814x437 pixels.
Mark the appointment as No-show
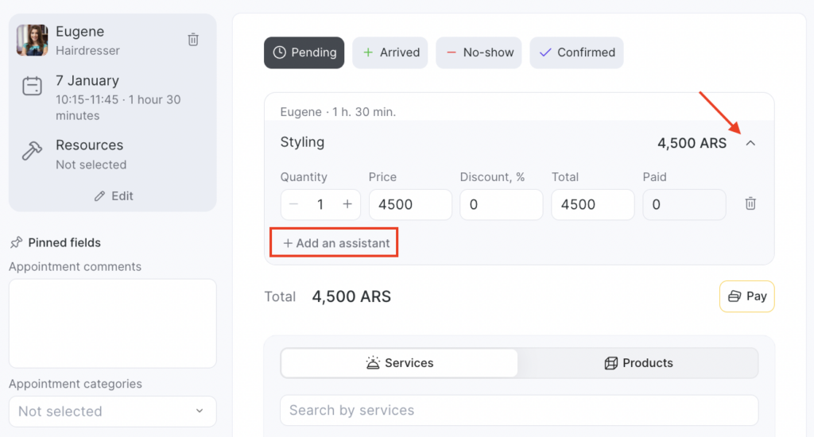(x=479, y=52)
